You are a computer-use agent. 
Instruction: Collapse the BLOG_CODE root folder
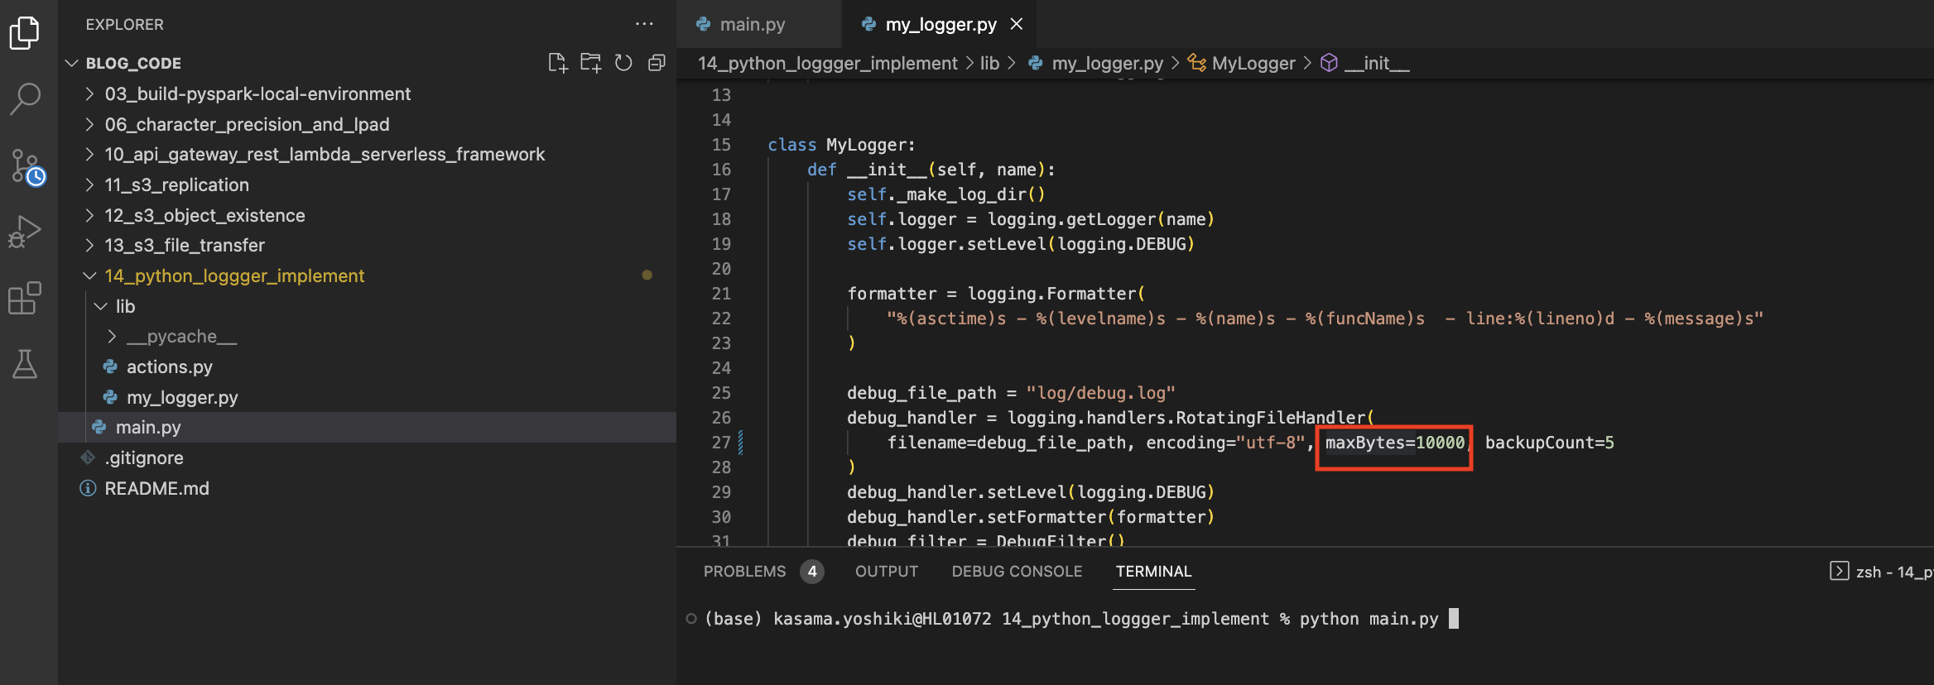(x=367, y=63)
